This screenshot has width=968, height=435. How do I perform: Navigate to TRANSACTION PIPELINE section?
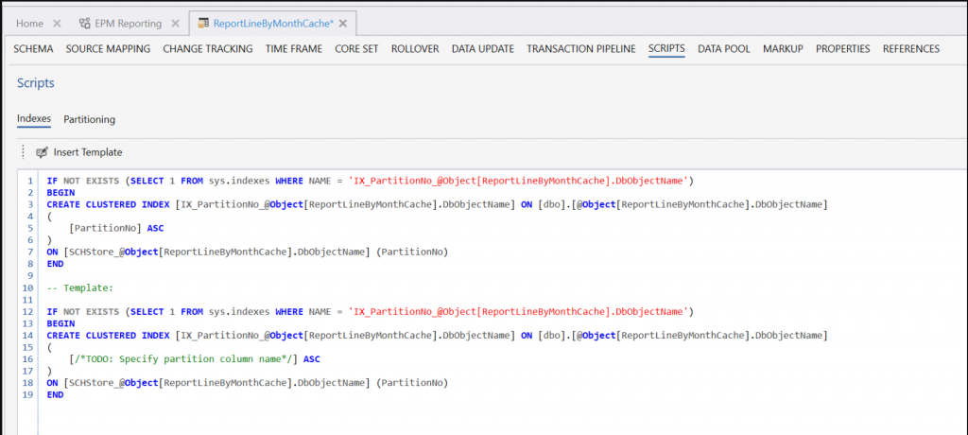point(580,49)
